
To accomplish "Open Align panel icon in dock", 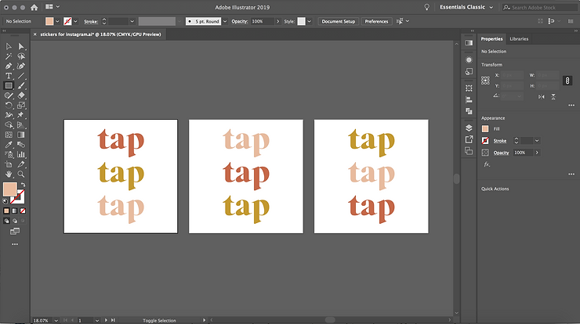I will coord(469,99).
